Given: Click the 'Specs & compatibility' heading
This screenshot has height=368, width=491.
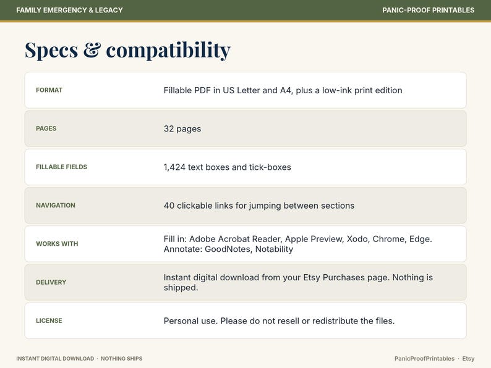Looking at the screenshot, I should pyautogui.click(x=127, y=50).
